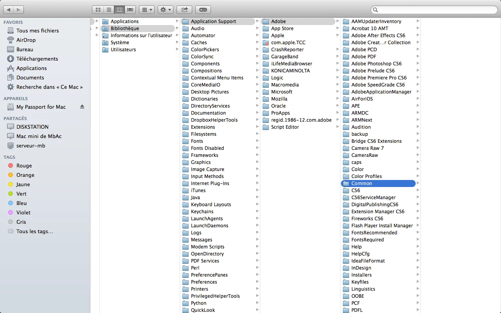Screen dimensions: 501x313
Task: Go back with the toolbar back arrow
Action: coord(8,9)
